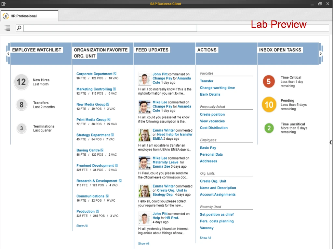
Task: Click the search magnifier icon
Action: (19, 28)
